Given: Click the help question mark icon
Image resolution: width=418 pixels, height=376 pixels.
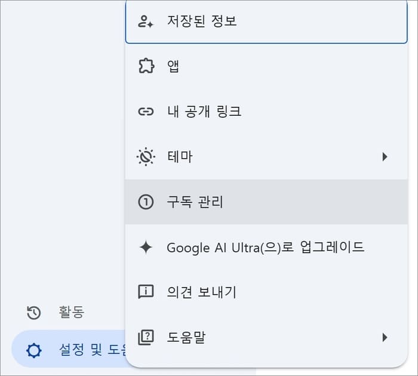Looking at the screenshot, I should pyautogui.click(x=146, y=337).
